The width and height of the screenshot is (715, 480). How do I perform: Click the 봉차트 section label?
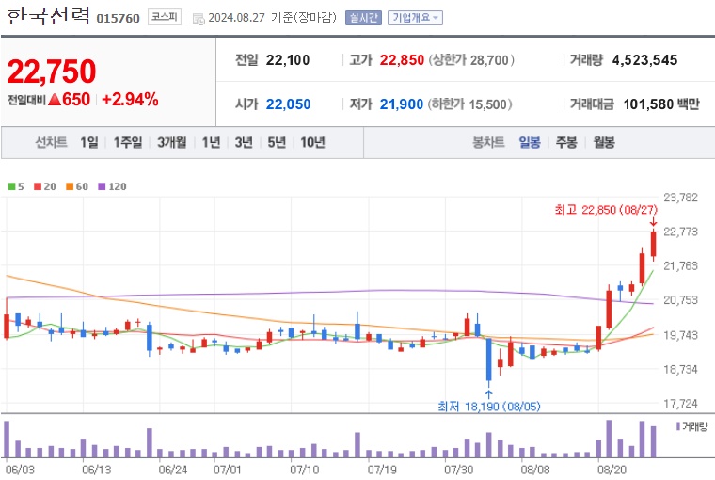coord(488,142)
